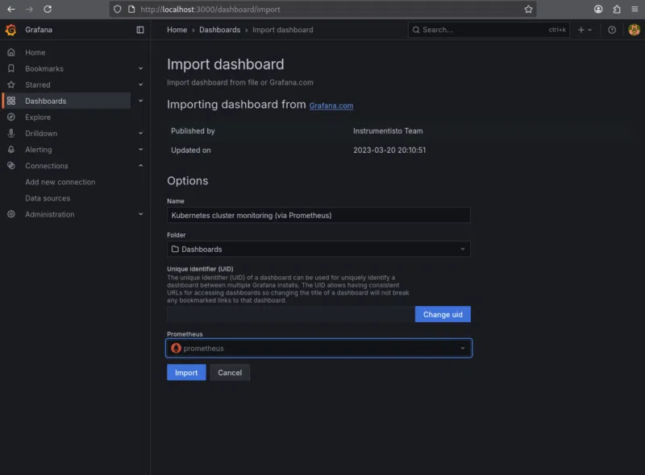Viewport: 645px width, 475px height.
Task: Click the dock menu sidebar toggle icon
Action: click(x=140, y=30)
